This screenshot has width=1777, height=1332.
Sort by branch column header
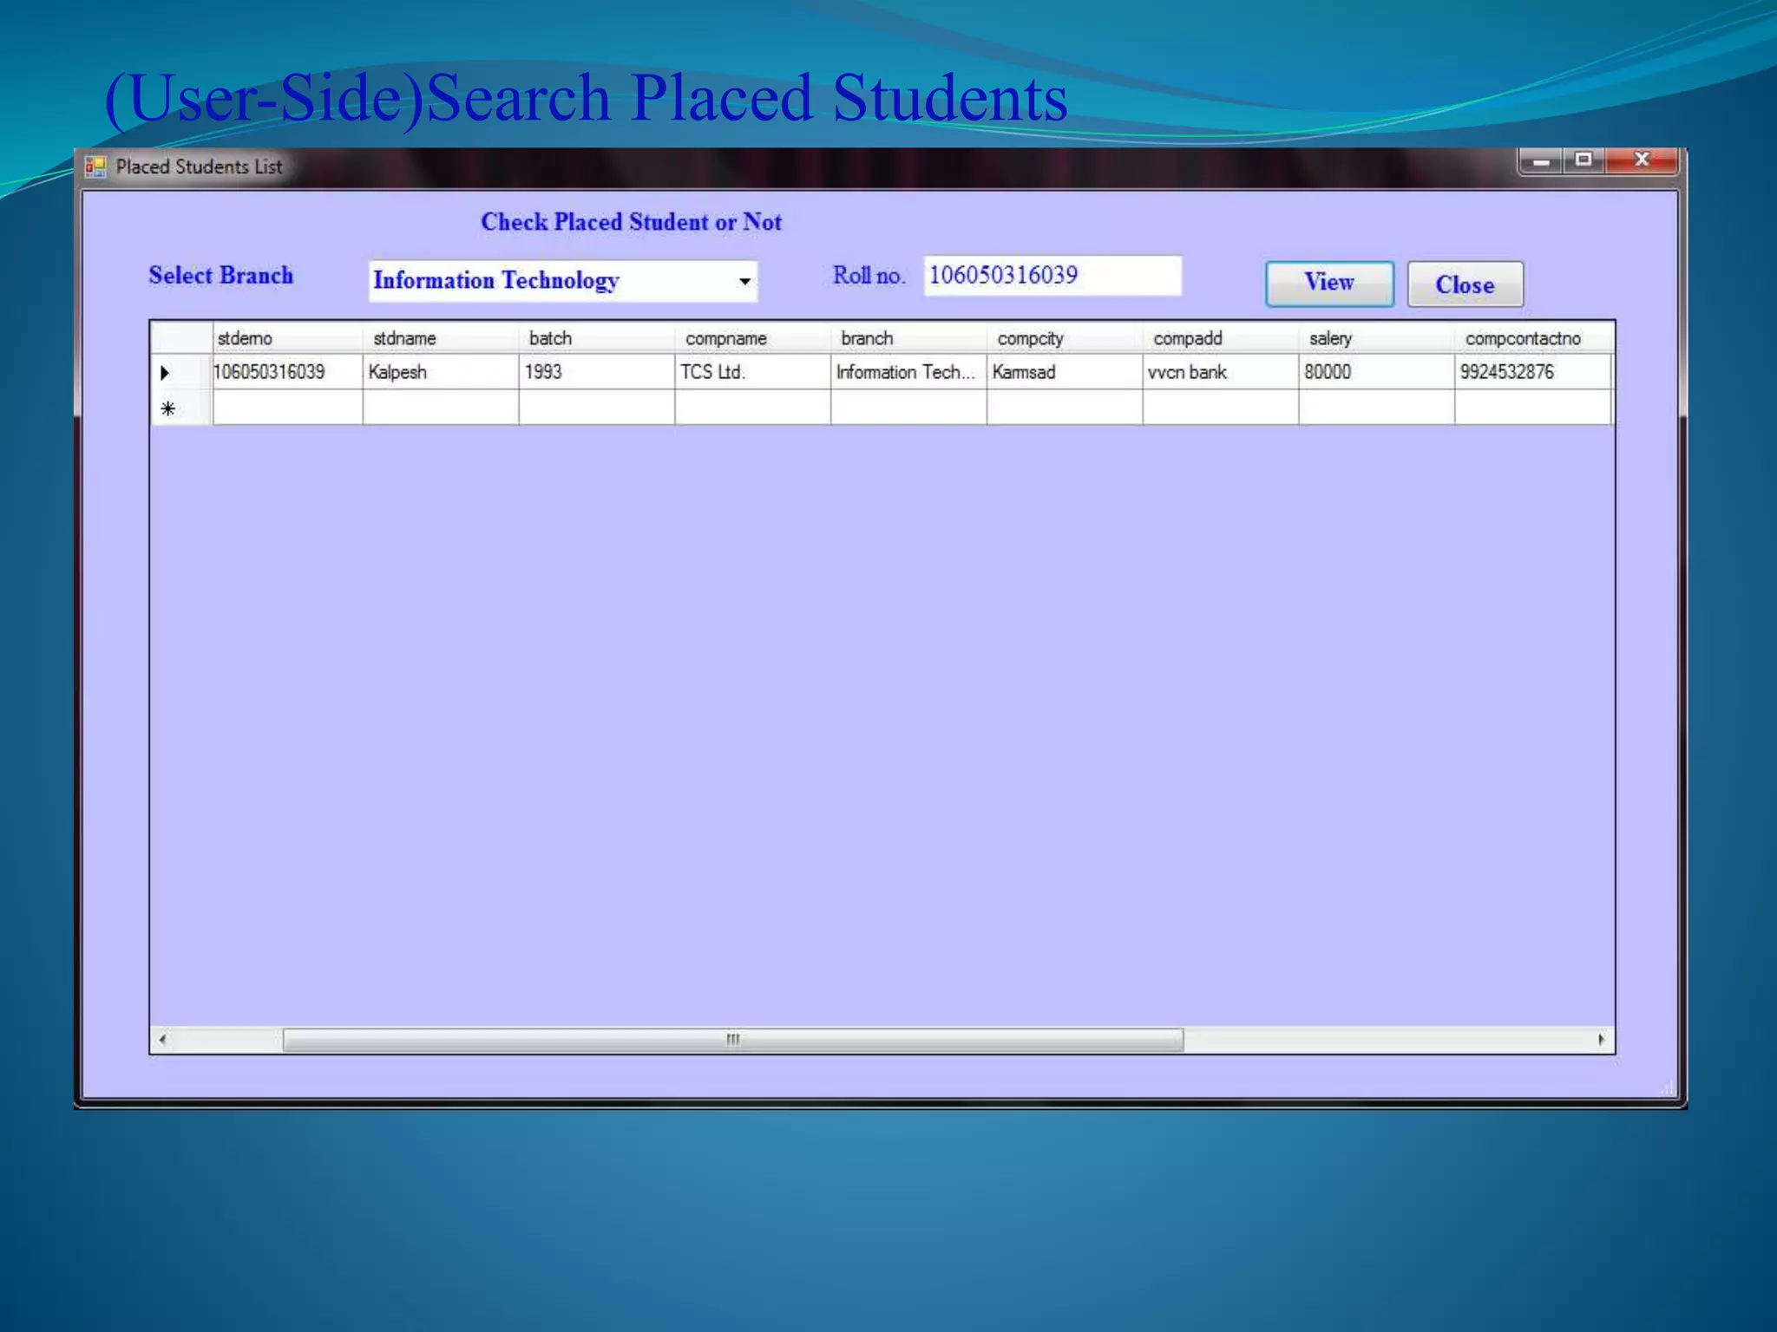(908, 338)
